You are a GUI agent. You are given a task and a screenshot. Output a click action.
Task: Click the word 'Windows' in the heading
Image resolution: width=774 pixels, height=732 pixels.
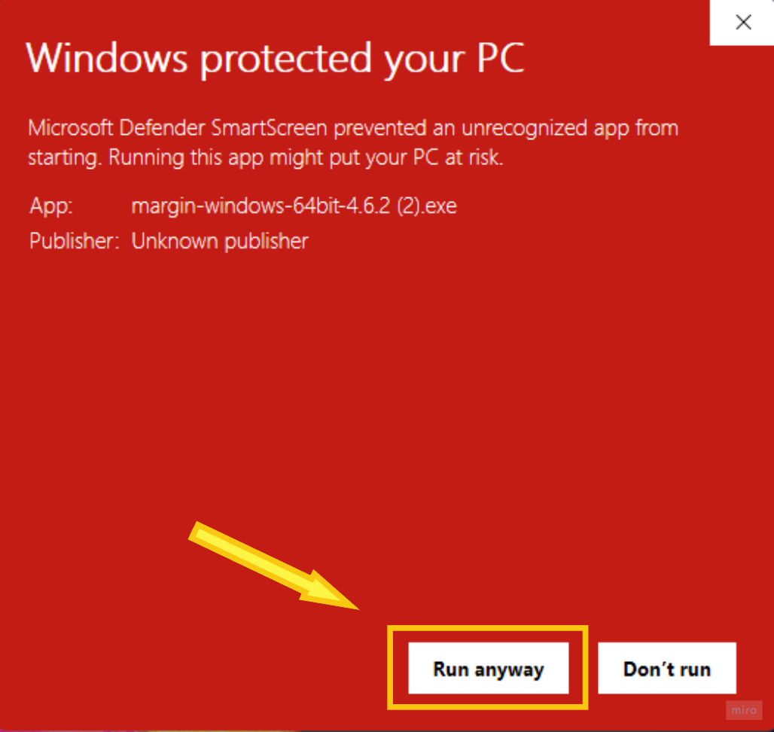pyautogui.click(x=107, y=58)
